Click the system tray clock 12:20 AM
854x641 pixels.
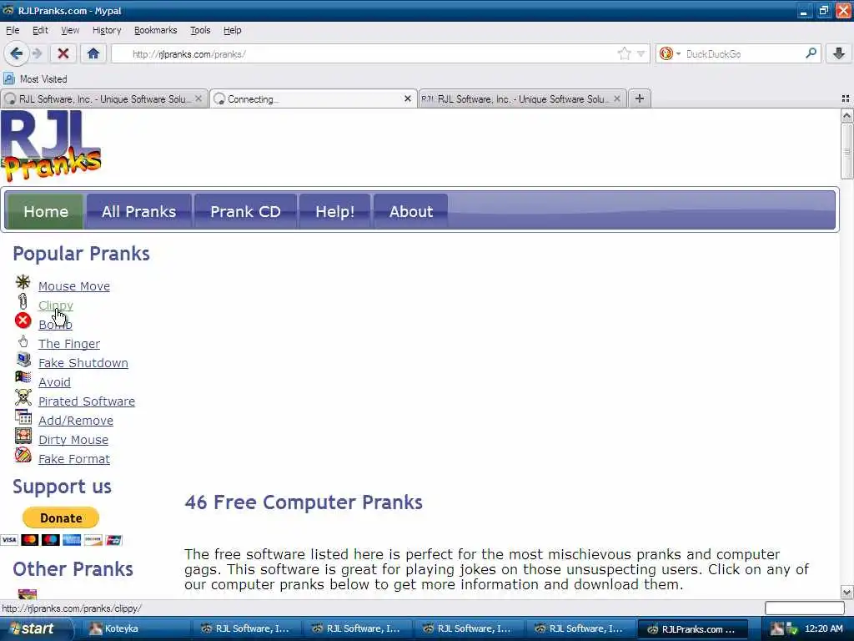point(823,629)
